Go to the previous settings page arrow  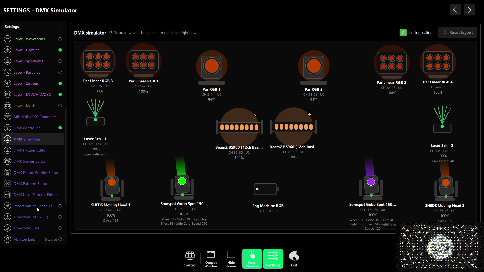click(x=455, y=10)
